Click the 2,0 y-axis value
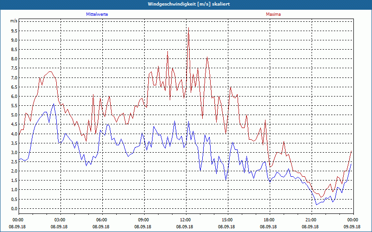The height and width of the screenshot is (232, 372). [x=14, y=171]
